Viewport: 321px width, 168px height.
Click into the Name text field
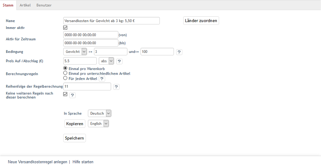111,21
